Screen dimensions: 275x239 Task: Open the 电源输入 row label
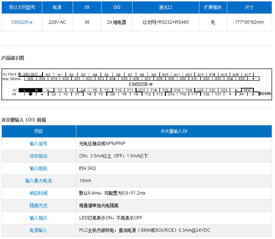pyautogui.click(x=39, y=230)
